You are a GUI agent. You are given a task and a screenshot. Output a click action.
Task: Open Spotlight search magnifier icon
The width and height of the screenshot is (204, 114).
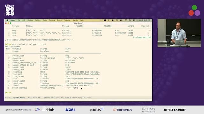coord(130,20)
